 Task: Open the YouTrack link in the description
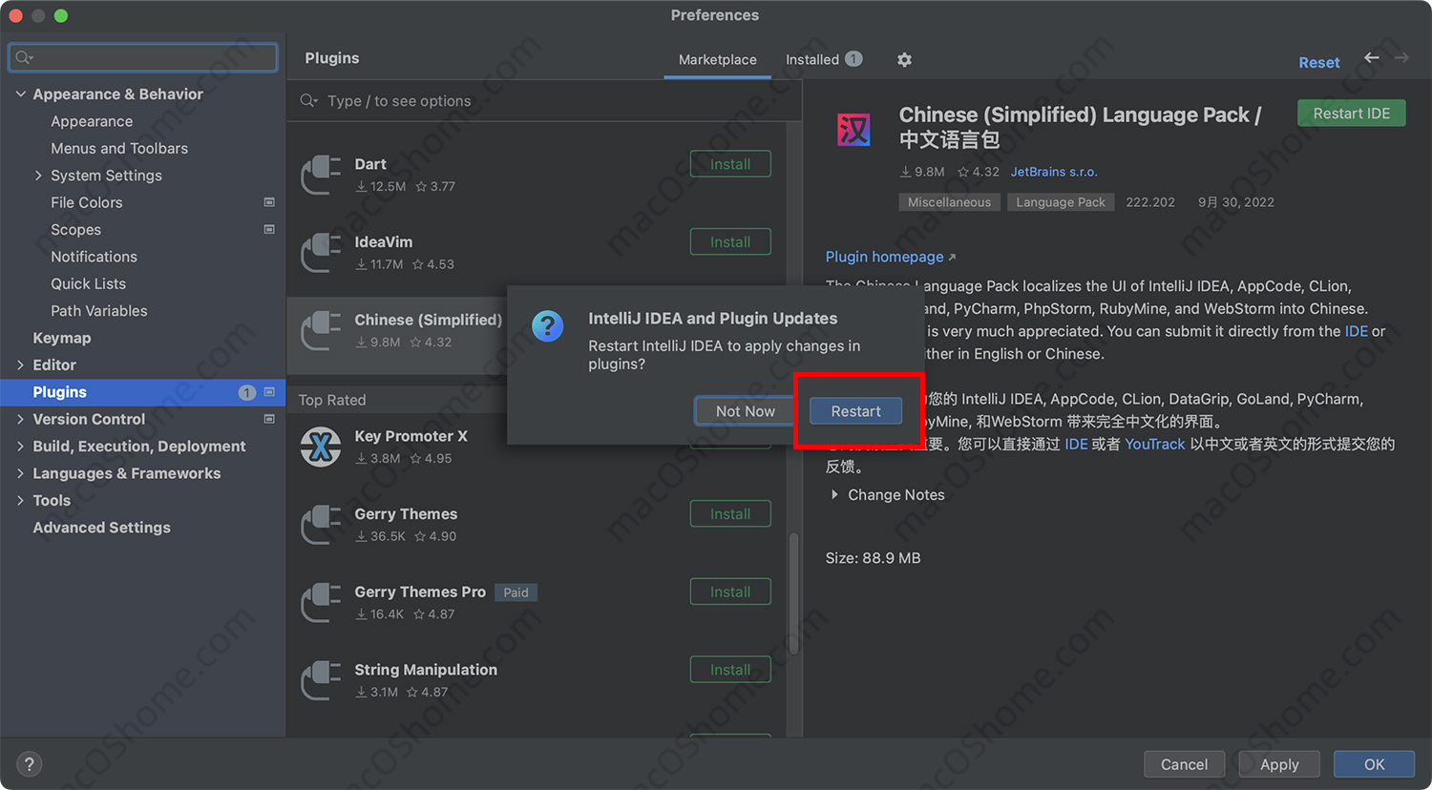1154,444
